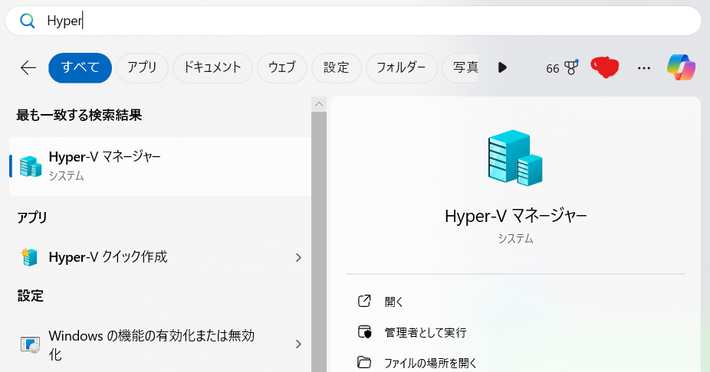Click Hyper-V マネージャー icon in results list
Screen dimensions: 710x372
pyautogui.click(x=31, y=166)
